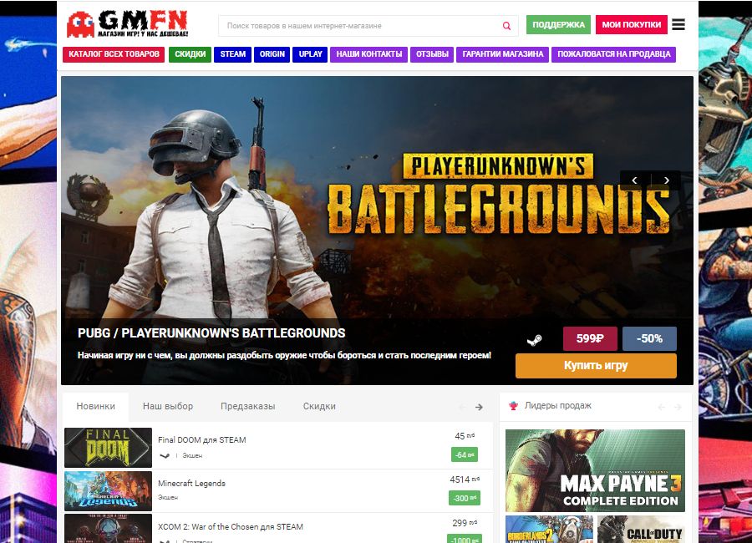Open the Отзывы reviews page
The width and height of the screenshot is (752, 543).
(432, 54)
